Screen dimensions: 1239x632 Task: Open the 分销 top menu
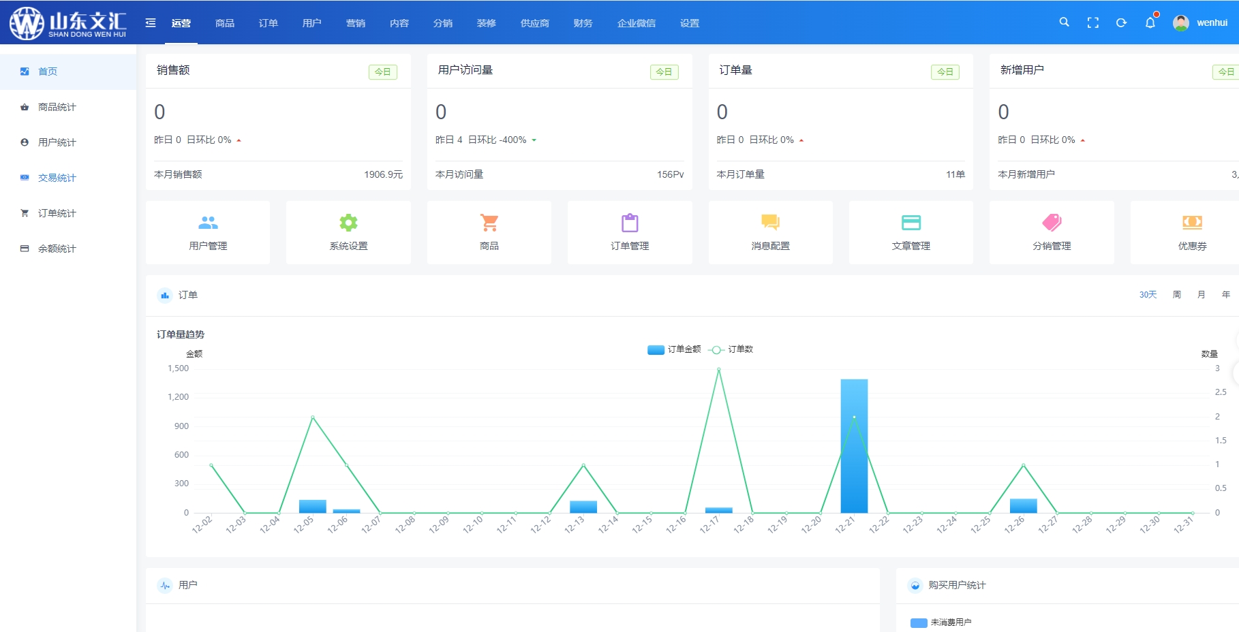(x=443, y=23)
